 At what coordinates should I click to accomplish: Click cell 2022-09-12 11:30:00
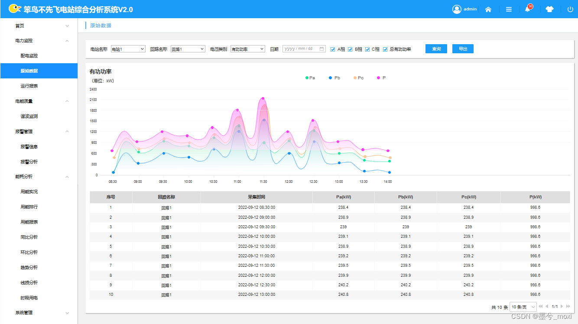coord(257,266)
